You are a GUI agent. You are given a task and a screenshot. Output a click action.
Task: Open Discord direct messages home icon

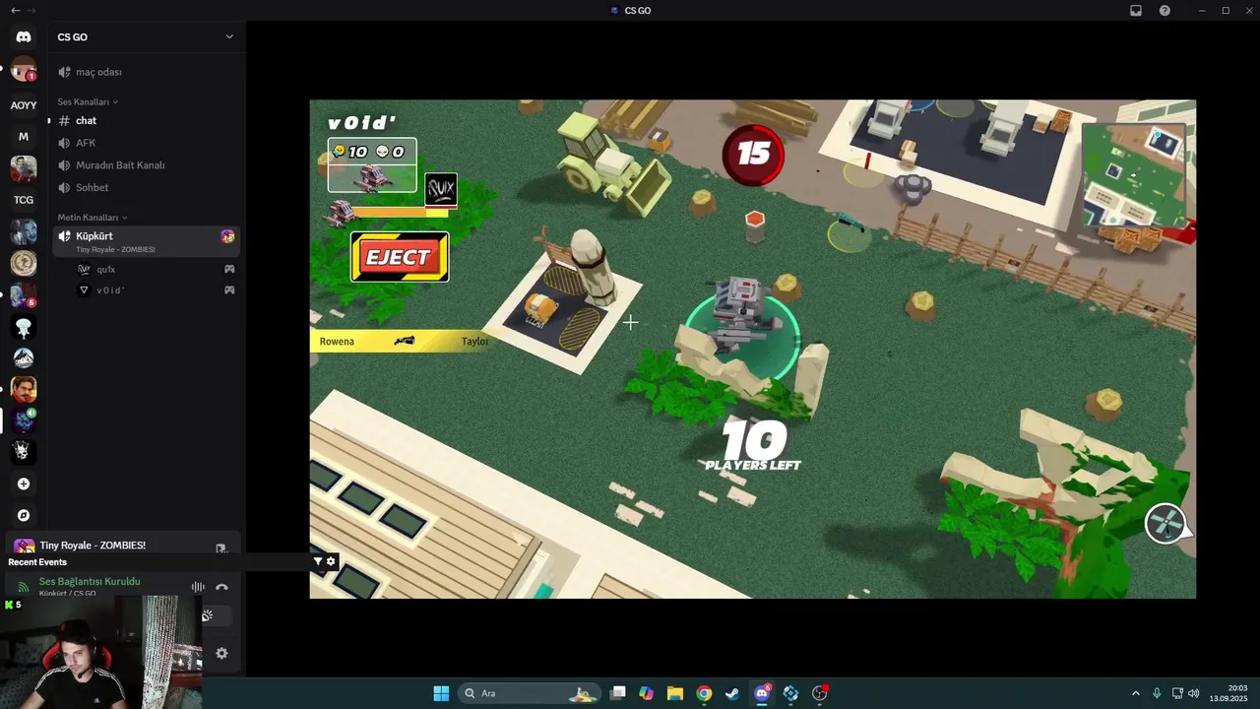coord(24,36)
